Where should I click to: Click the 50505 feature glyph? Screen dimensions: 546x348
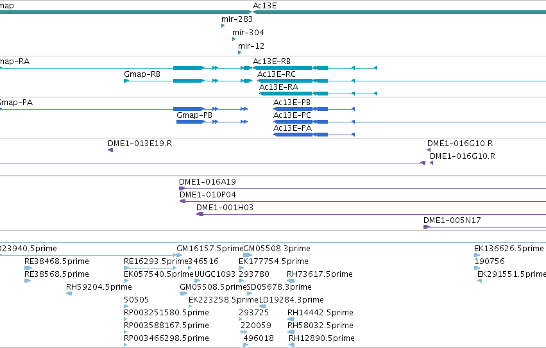(x=126, y=306)
